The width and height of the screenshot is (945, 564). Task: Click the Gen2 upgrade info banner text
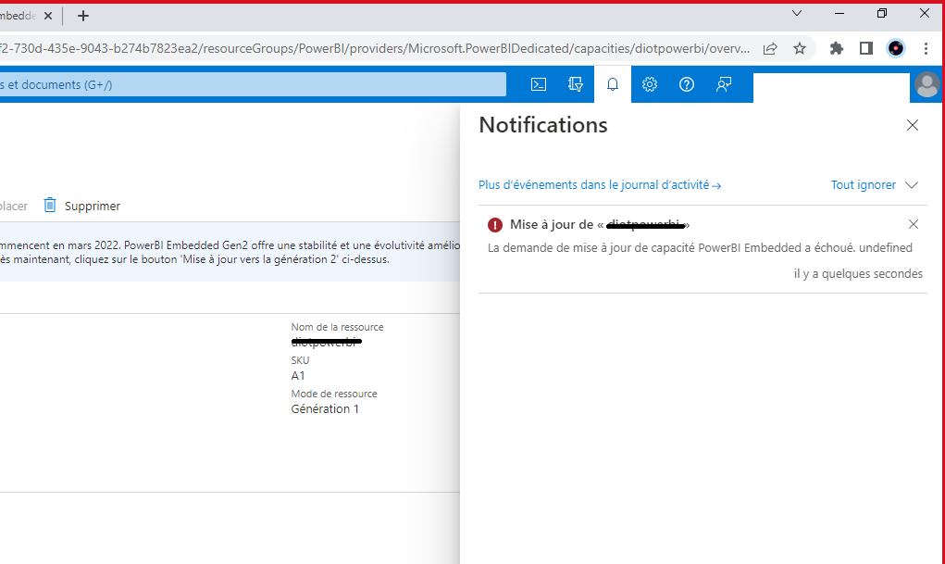click(x=230, y=252)
